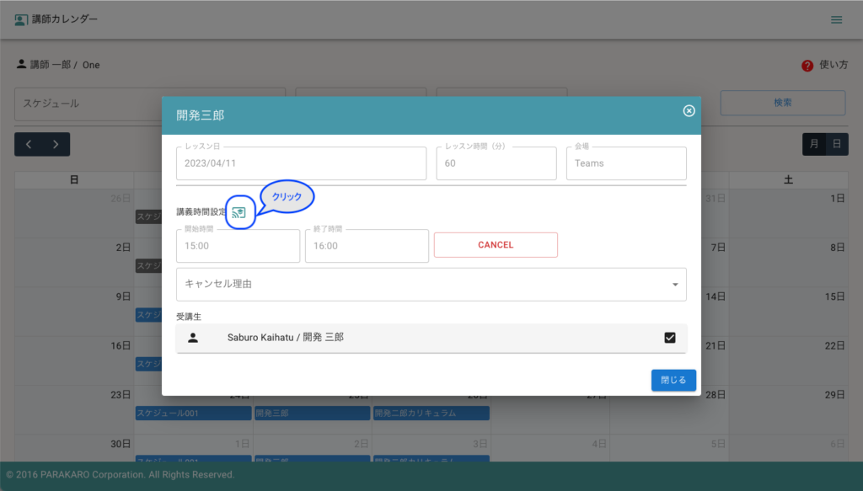Switch calendar to month view (月)
Viewport: 863px width, 491px height.
[813, 144]
